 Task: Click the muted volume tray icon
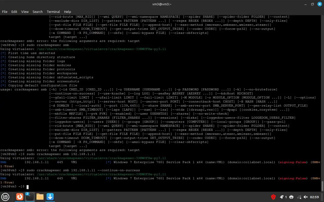coord(306,197)
